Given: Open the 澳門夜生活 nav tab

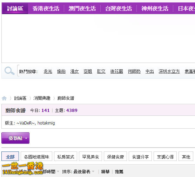Looking at the screenshot, I should pos(82,8).
